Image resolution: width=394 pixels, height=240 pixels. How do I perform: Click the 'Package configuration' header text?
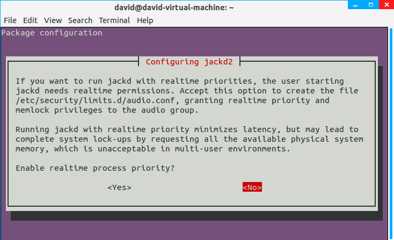pos(52,33)
